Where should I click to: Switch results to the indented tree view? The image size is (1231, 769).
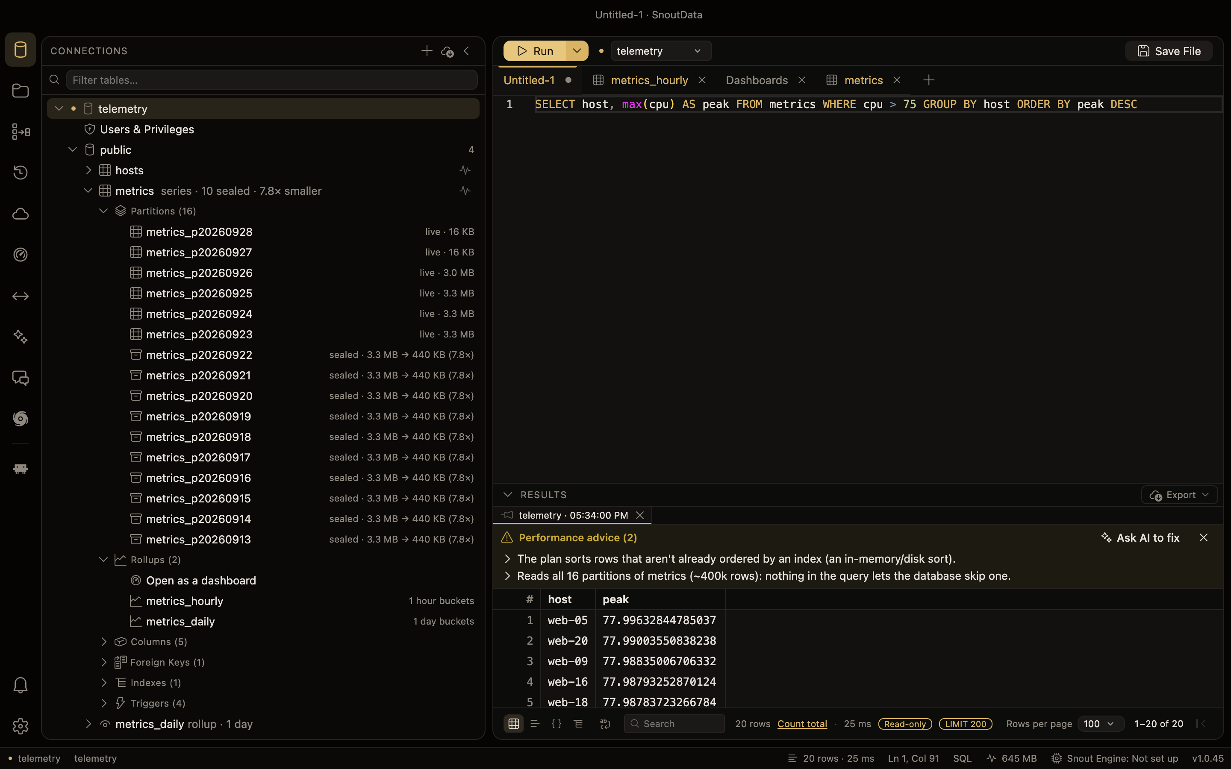coord(578,723)
